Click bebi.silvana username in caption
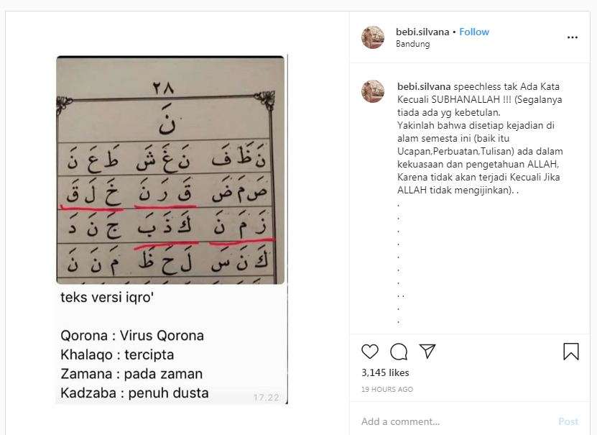Viewport: 597px width, 435px height. (423, 86)
